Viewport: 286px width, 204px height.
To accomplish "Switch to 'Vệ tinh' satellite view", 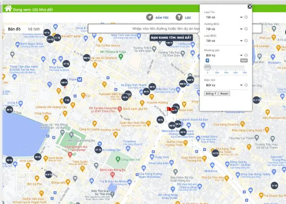I will (x=34, y=29).
